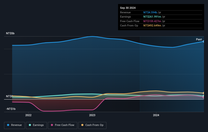Click the NT$4.594b revenue value
The height and width of the screenshot is (132, 208).
click(150, 12)
